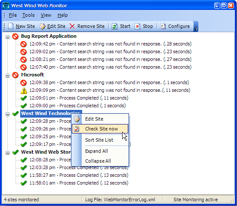
Task: Click the green check beside West Wind Web Store
Action: point(15,152)
